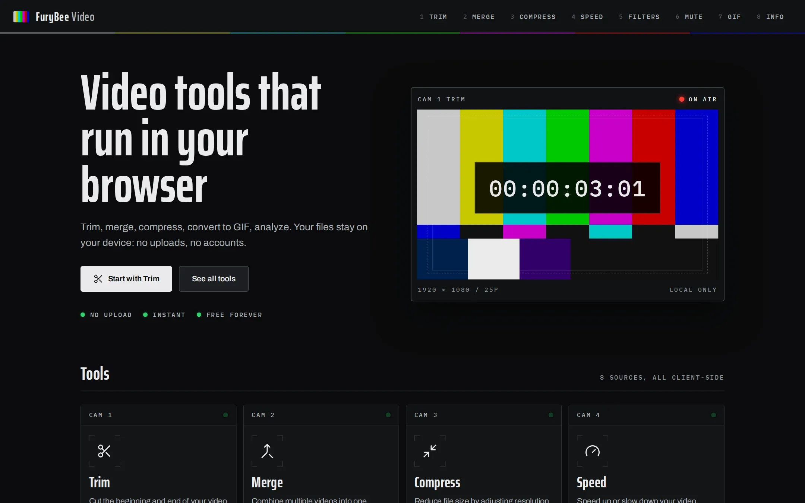Click the CAM 1 status dot
The image size is (805, 503).
(x=225, y=415)
